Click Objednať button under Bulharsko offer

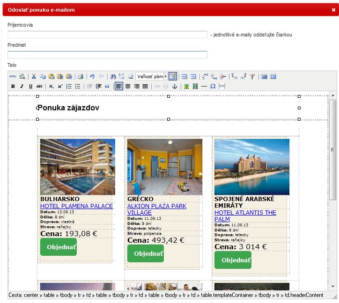coord(59,247)
